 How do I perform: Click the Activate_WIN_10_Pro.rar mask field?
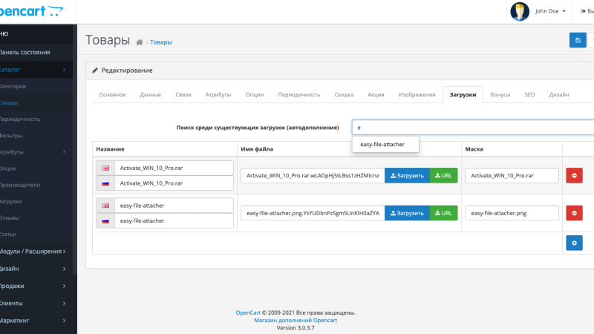click(x=512, y=175)
